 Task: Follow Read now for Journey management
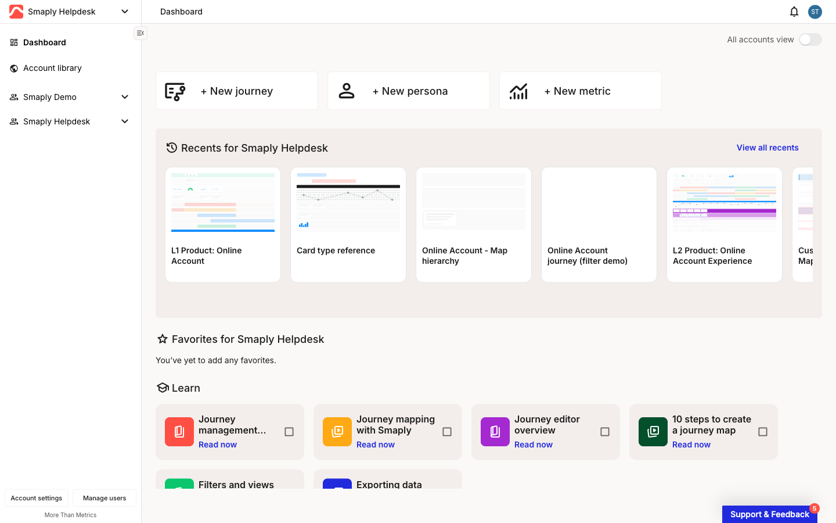click(218, 445)
